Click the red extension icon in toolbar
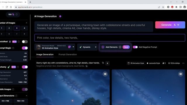The width and height of the screenshot is (187, 105). pos(172,7)
